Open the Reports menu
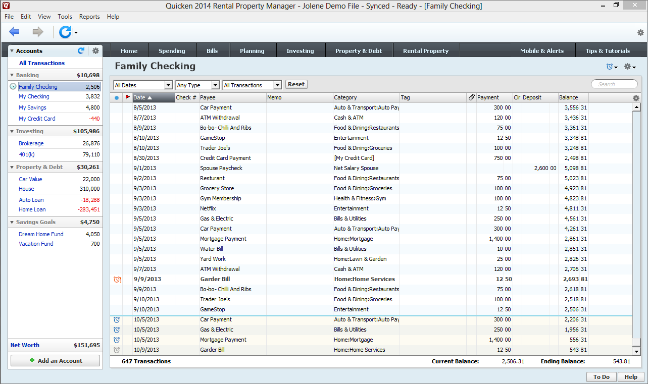 pos(89,17)
